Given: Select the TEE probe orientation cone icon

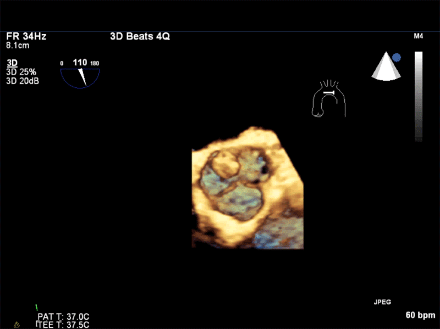Looking at the screenshot, I should [x=386, y=67].
